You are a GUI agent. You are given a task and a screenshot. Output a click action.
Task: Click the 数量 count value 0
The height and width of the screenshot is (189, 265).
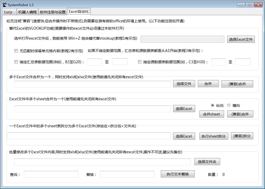[224, 175]
